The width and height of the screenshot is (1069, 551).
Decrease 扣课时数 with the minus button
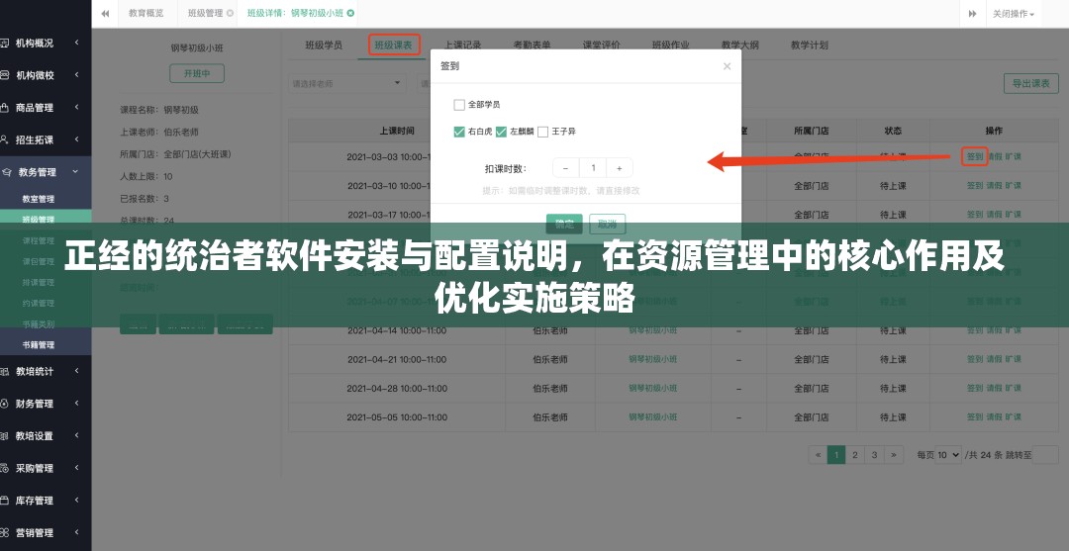point(566,168)
